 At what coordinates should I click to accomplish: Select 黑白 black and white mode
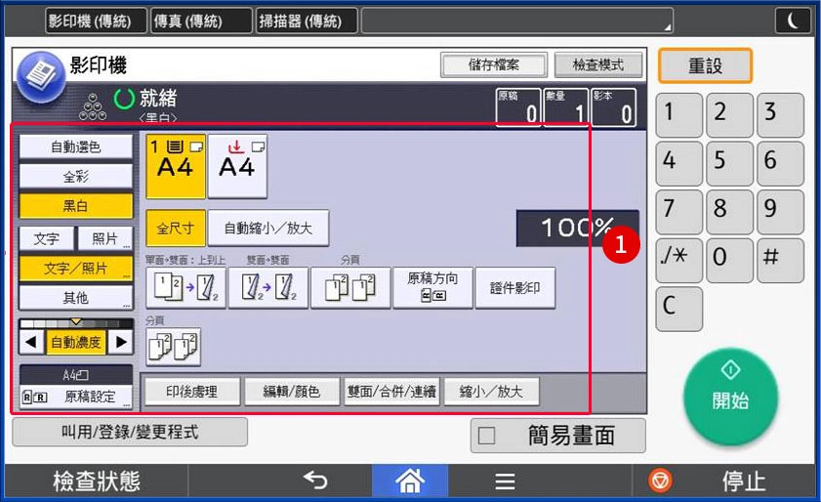click(76, 206)
